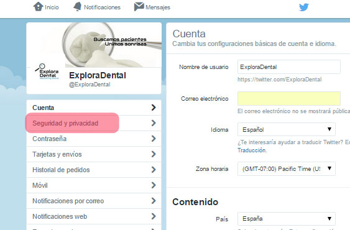
Task: Click the chevron on the Contraseña row
Action: tap(154, 139)
